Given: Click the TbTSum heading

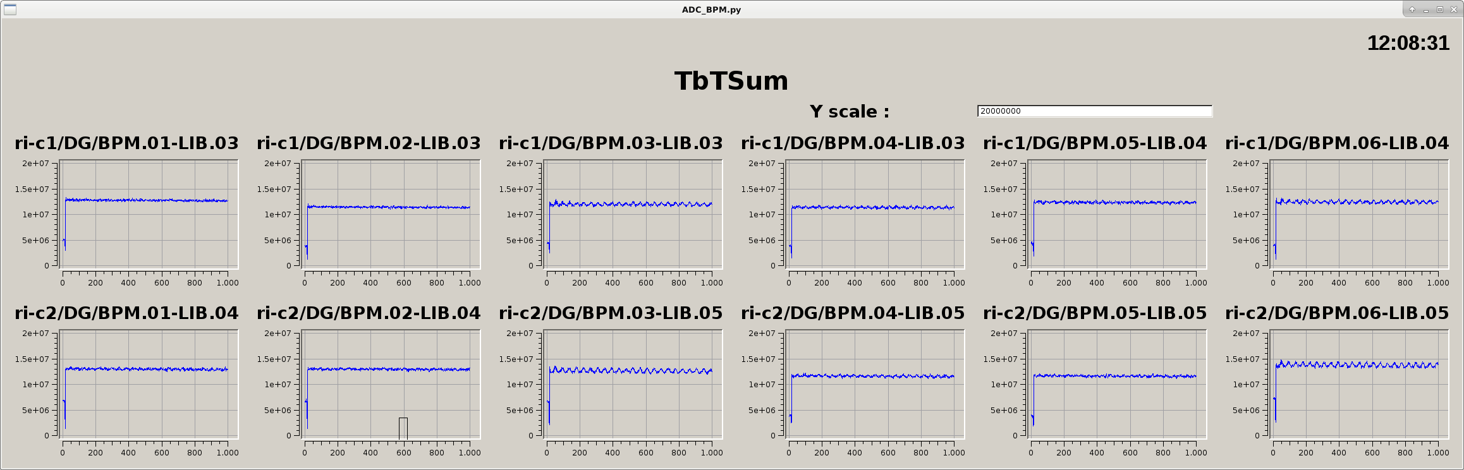Looking at the screenshot, I should coord(731,81).
